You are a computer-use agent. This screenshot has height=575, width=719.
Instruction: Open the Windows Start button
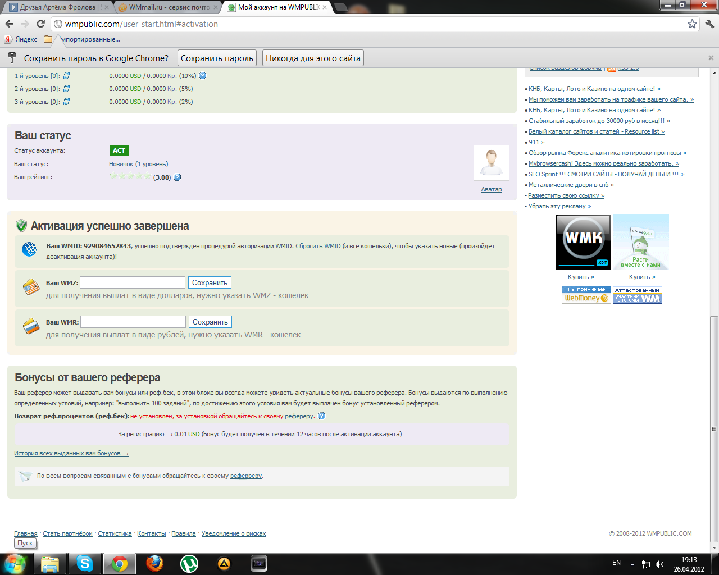[x=15, y=563]
